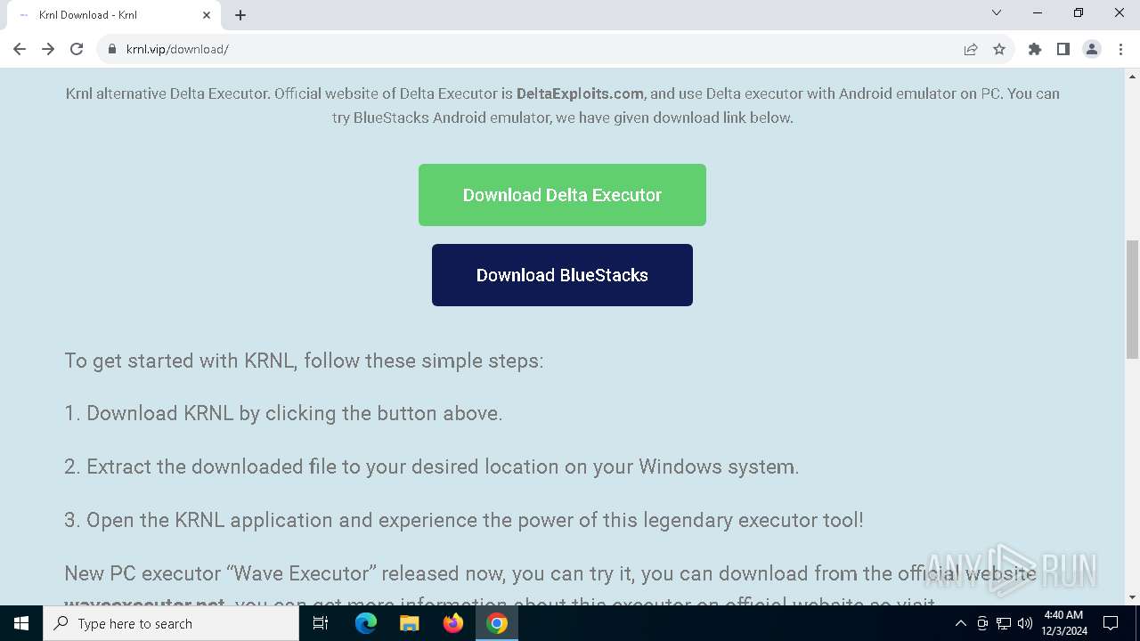Show hidden system tray icons

pos(960,623)
